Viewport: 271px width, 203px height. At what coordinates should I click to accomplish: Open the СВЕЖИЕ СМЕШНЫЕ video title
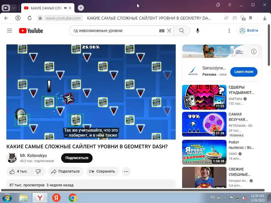[240, 172]
